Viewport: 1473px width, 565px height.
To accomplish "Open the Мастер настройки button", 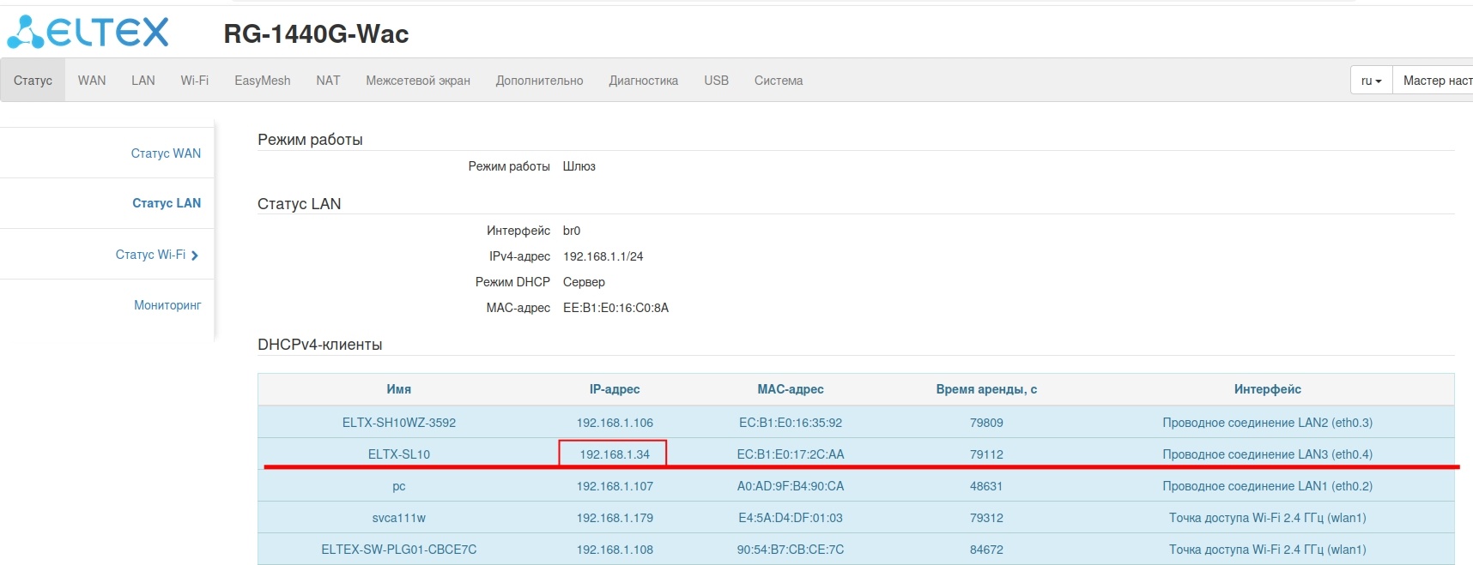I will [1435, 81].
